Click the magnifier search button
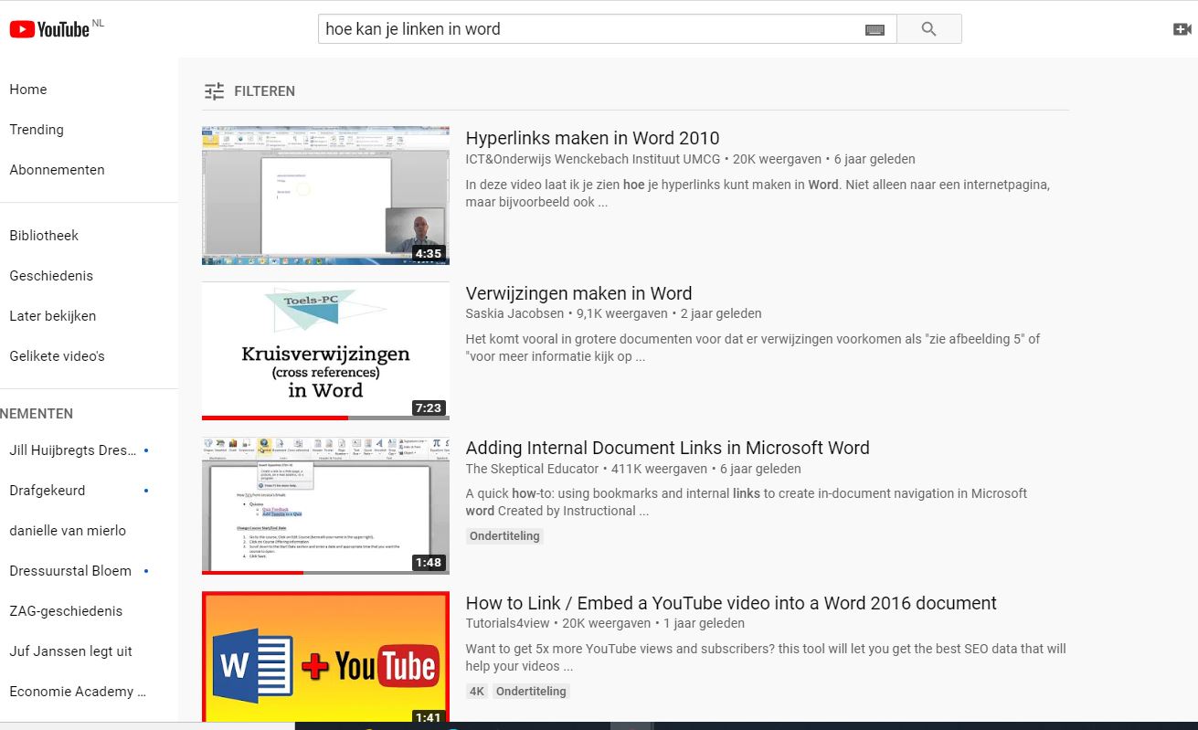 point(929,29)
